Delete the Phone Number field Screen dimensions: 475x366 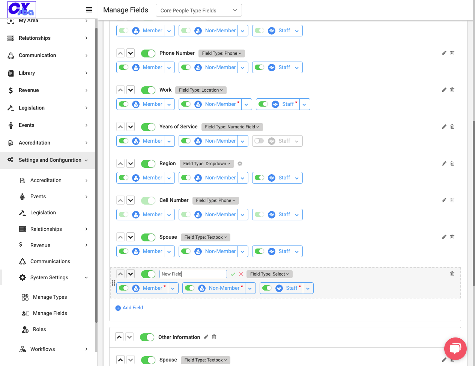[x=452, y=53]
